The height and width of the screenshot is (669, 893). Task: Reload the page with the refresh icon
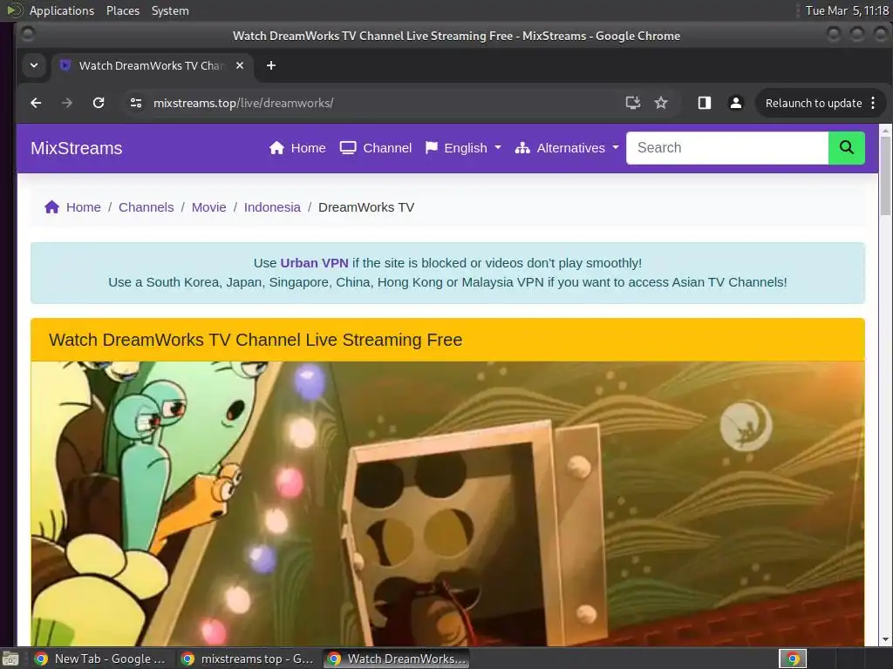(x=99, y=103)
